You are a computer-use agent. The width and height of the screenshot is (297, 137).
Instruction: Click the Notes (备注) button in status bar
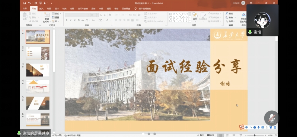pos(201,135)
